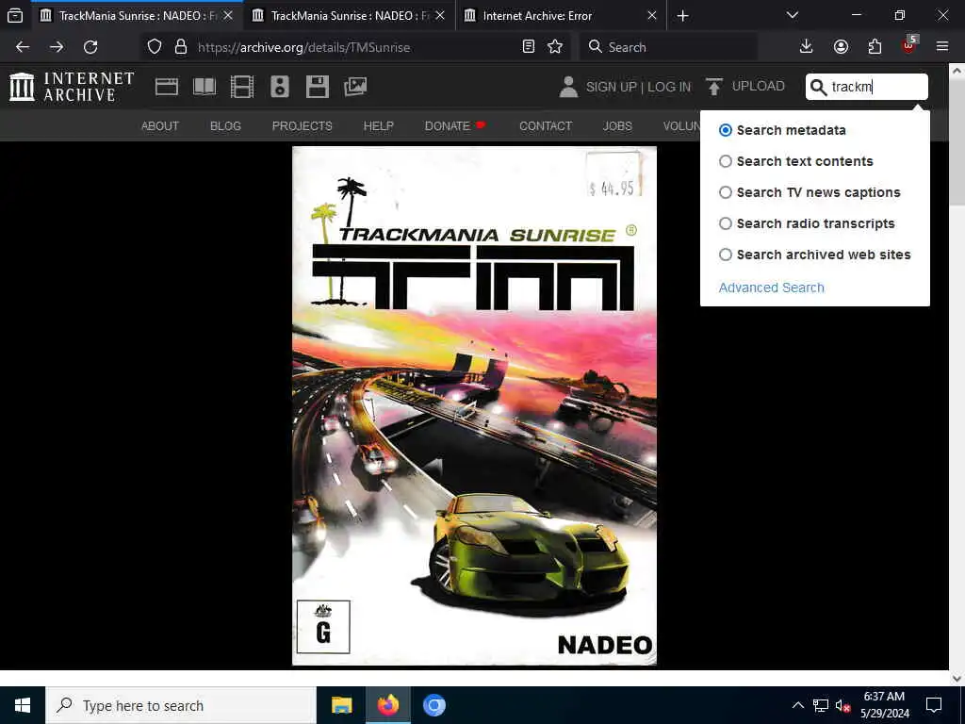Go back with the browser back arrow
Viewport: 965px width, 724px height.
point(23,47)
